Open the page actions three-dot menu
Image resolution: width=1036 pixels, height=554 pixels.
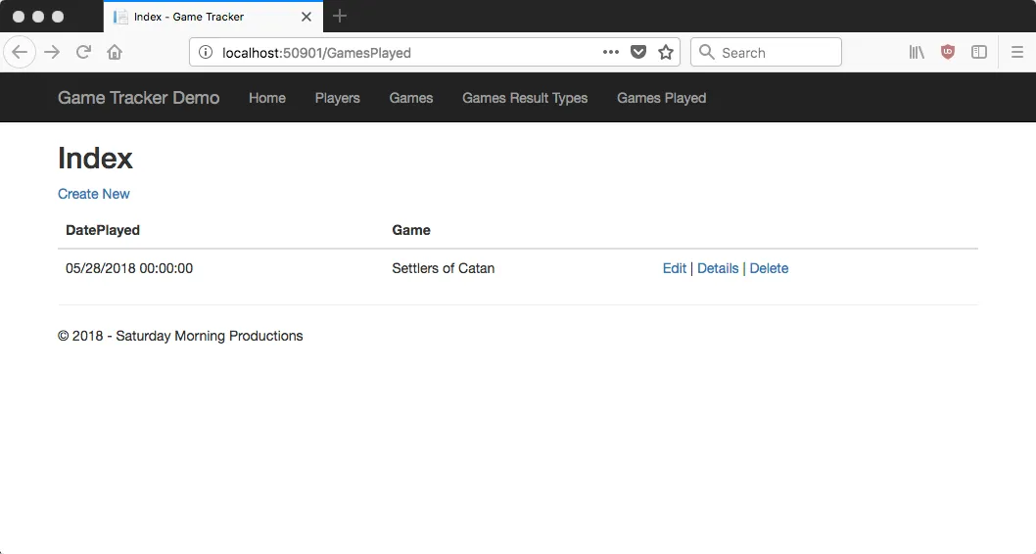coord(610,52)
